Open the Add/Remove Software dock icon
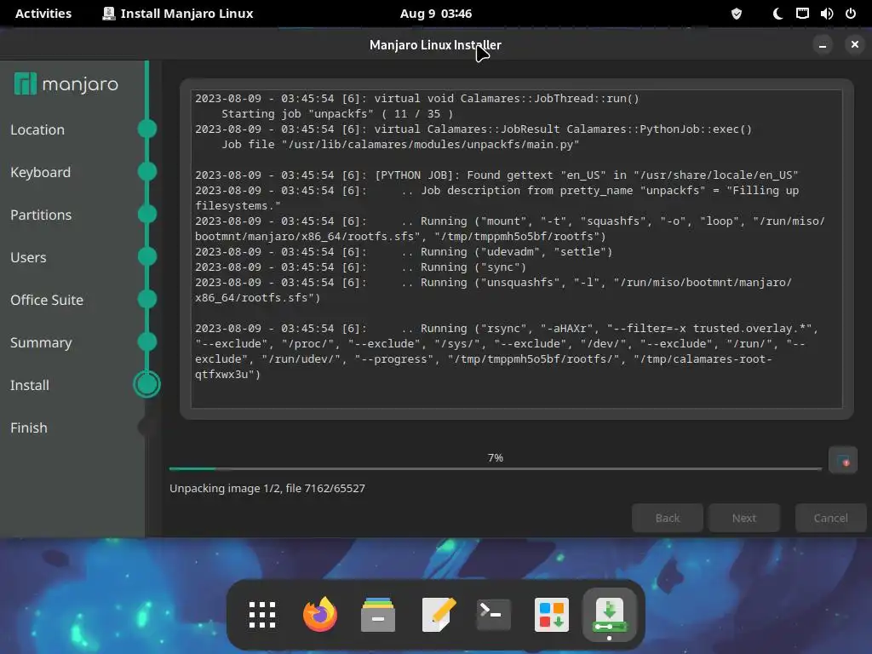 tap(551, 615)
